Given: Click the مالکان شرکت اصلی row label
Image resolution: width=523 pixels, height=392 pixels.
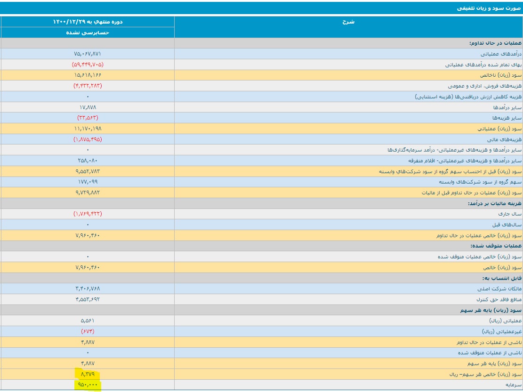Looking at the screenshot, I should [499, 289].
